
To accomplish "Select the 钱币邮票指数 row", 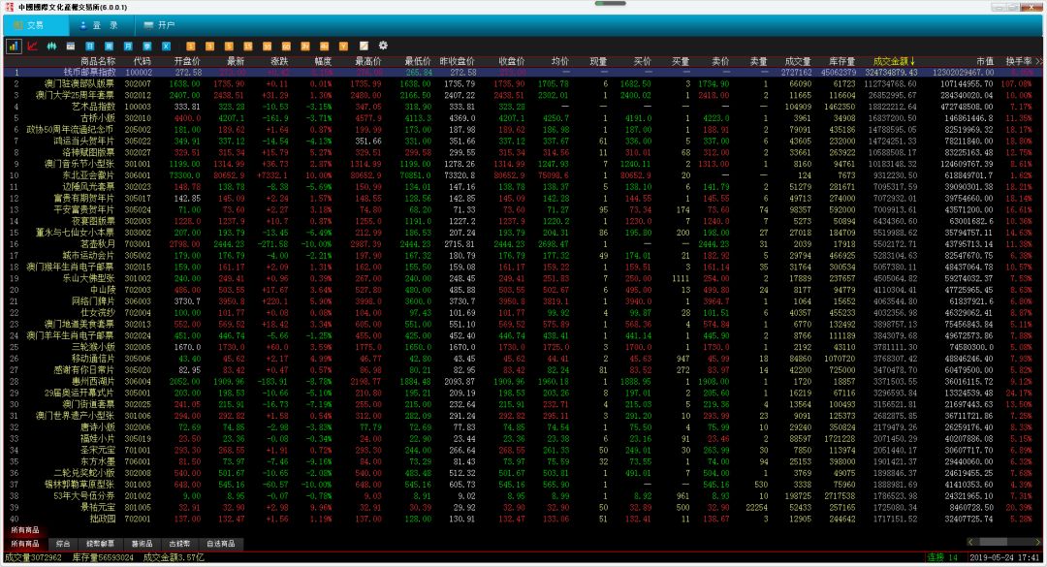I will (522, 72).
